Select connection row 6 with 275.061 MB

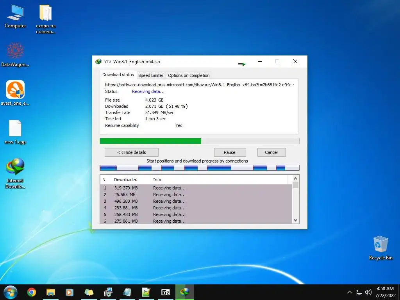[196, 221]
